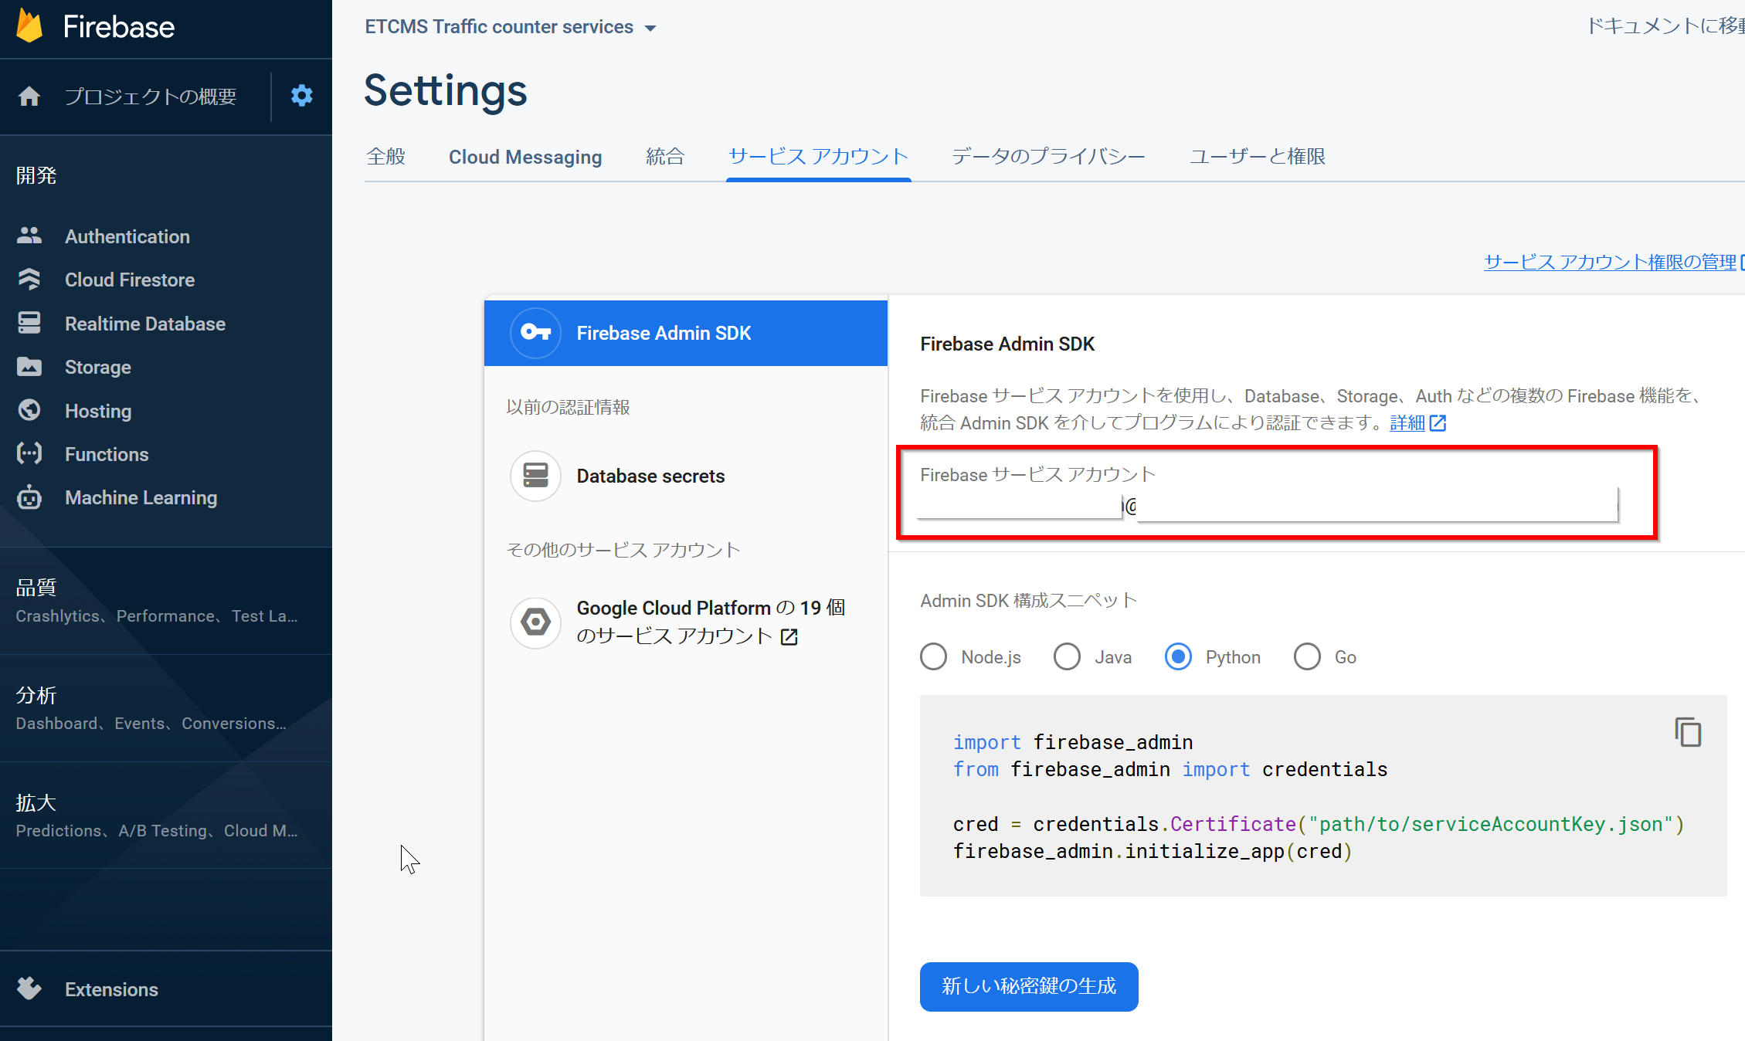Open Machine Learning in sidebar
The image size is (1745, 1041).
tap(141, 497)
